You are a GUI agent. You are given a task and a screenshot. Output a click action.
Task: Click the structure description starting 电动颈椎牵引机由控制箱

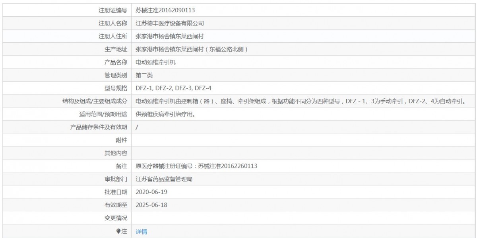(301, 101)
